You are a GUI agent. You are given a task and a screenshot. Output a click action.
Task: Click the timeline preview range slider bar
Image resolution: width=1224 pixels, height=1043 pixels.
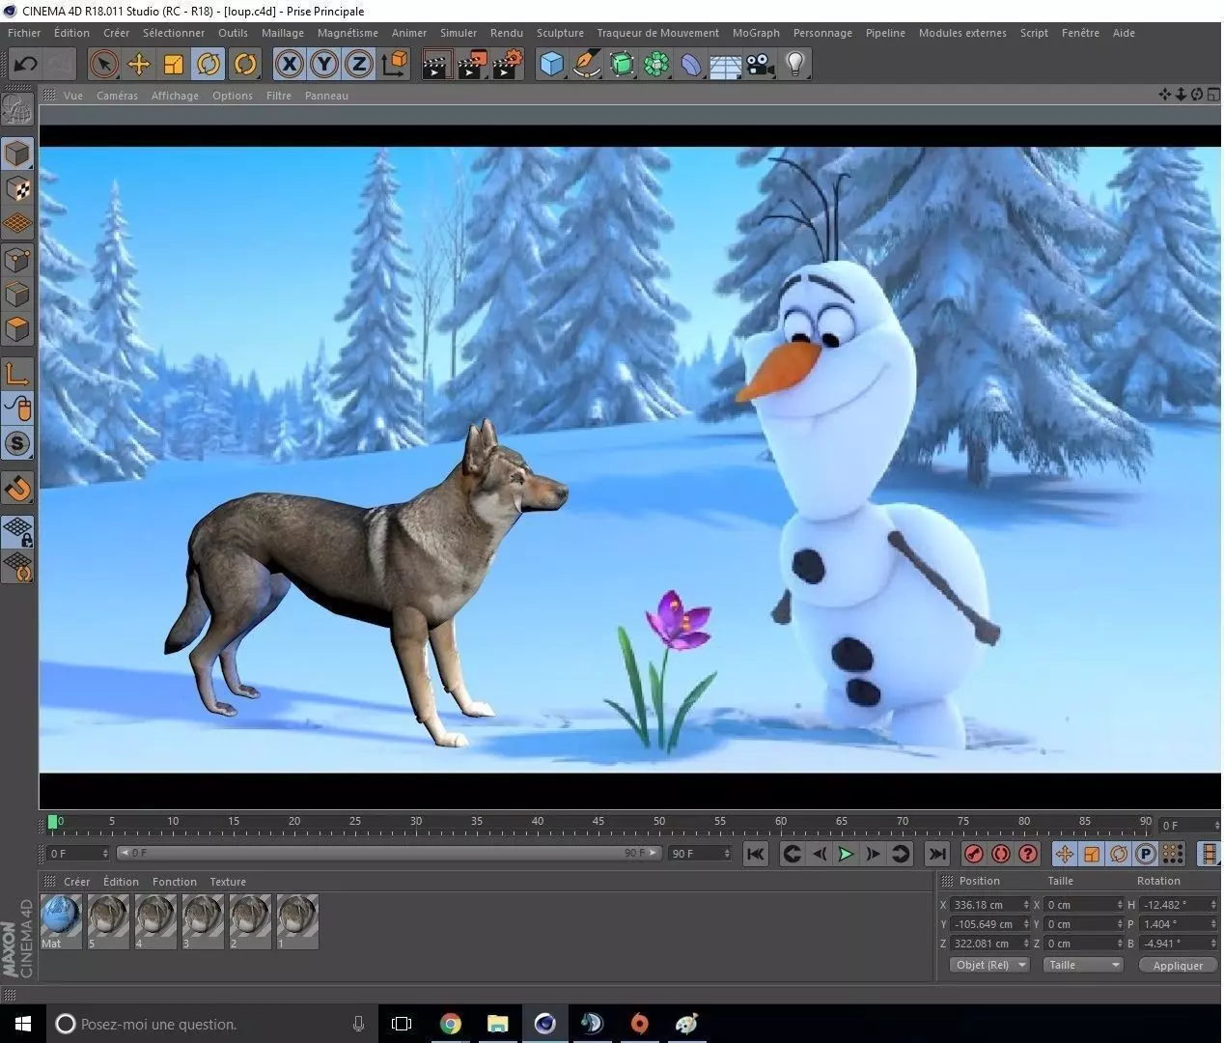(389, 853)
